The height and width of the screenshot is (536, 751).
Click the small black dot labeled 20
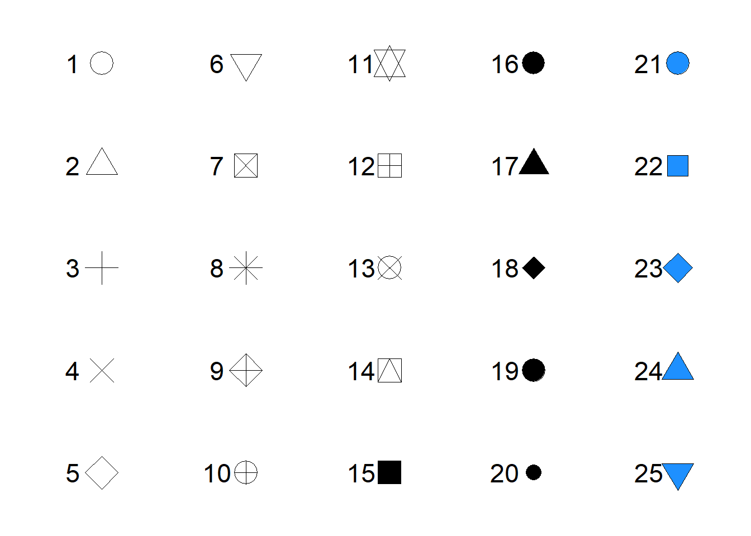pos(534,472)
